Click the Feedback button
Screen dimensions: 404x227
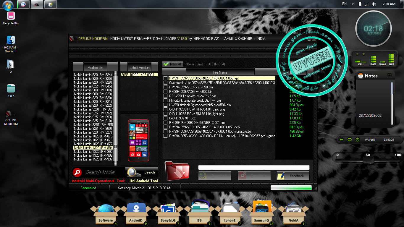pyautogui.click(x=293, y=176)
